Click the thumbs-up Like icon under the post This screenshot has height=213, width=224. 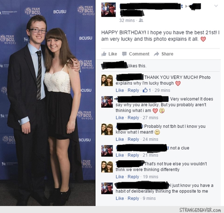104,54
